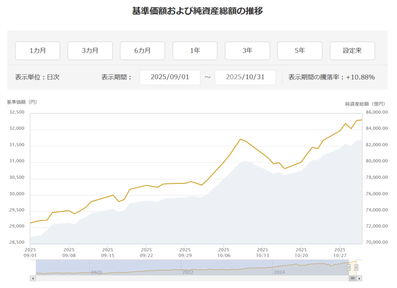This screenshot has height=288, width=397.
Task: Select the 1カ月 period button
Action: 38,51
